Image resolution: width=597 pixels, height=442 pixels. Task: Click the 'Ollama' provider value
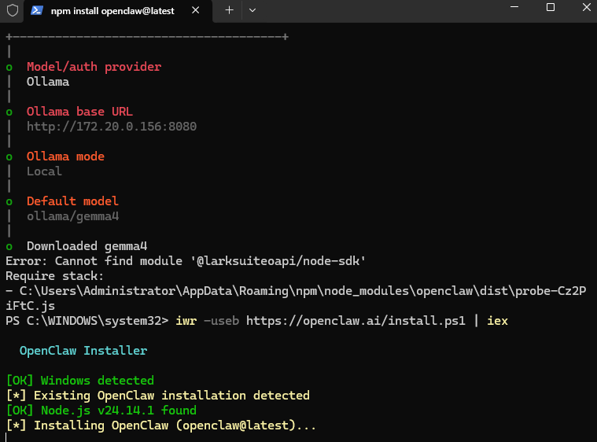click(48, 82)
